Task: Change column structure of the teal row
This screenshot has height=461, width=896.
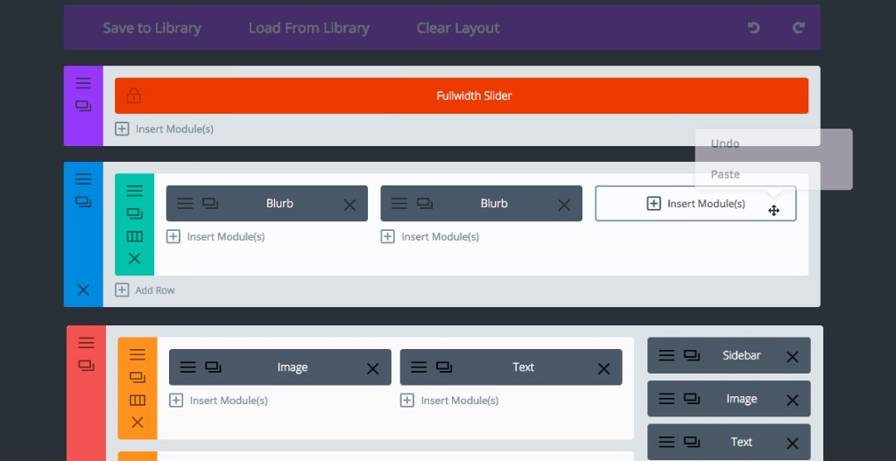Action: coord(134,236)
